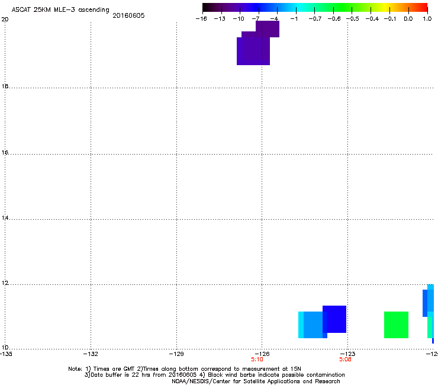
Task: Click the colorbar label -0.6
Action: (334, 19)
